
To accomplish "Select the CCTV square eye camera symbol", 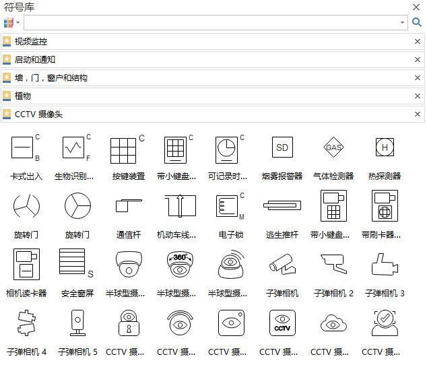I will tap(231, 323).
